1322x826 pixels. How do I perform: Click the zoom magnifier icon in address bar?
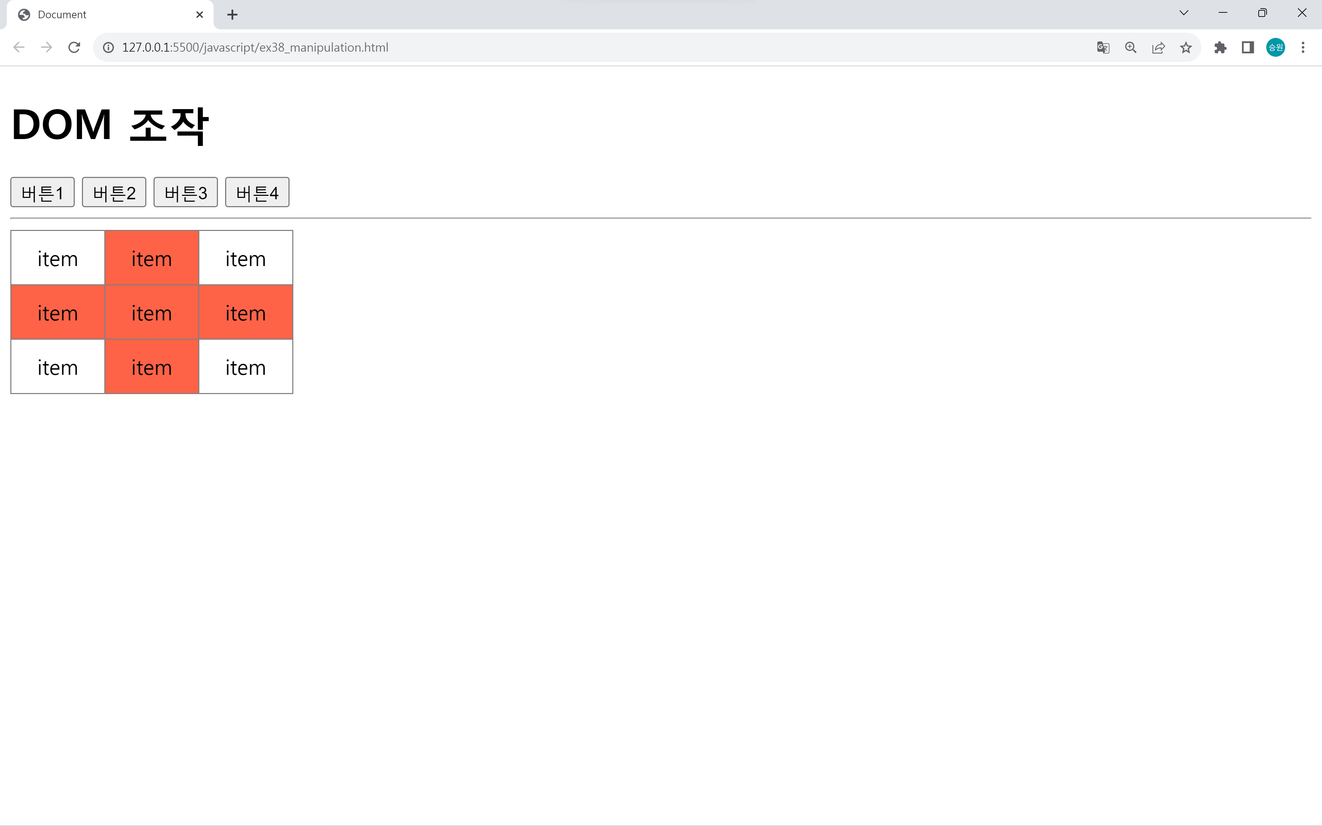click(1131, 47)
